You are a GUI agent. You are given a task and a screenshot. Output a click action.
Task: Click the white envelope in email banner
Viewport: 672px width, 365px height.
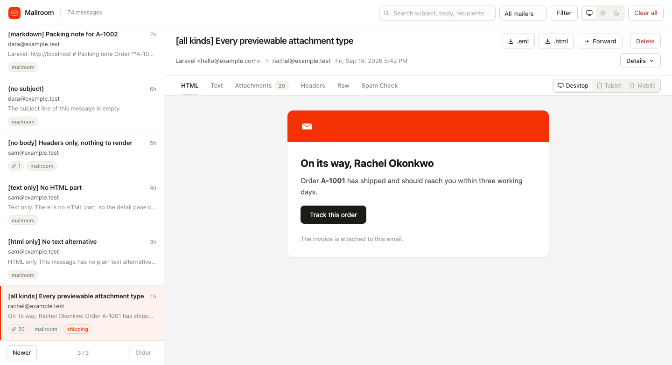(307, 126)
